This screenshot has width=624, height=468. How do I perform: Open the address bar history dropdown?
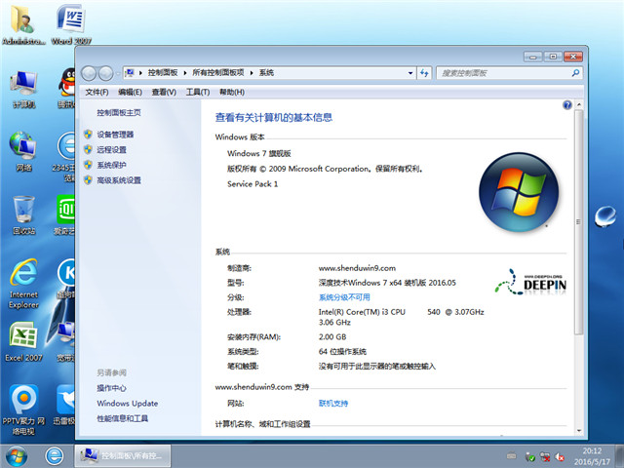click(x=410, y=73)
